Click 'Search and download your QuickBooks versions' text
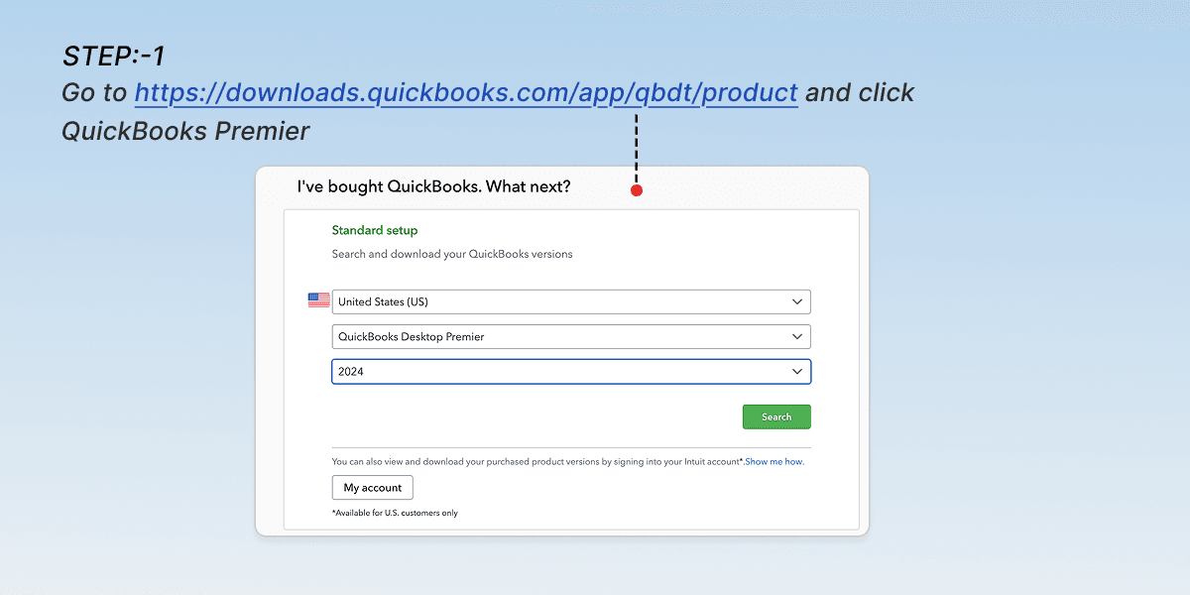 [452, 254]
